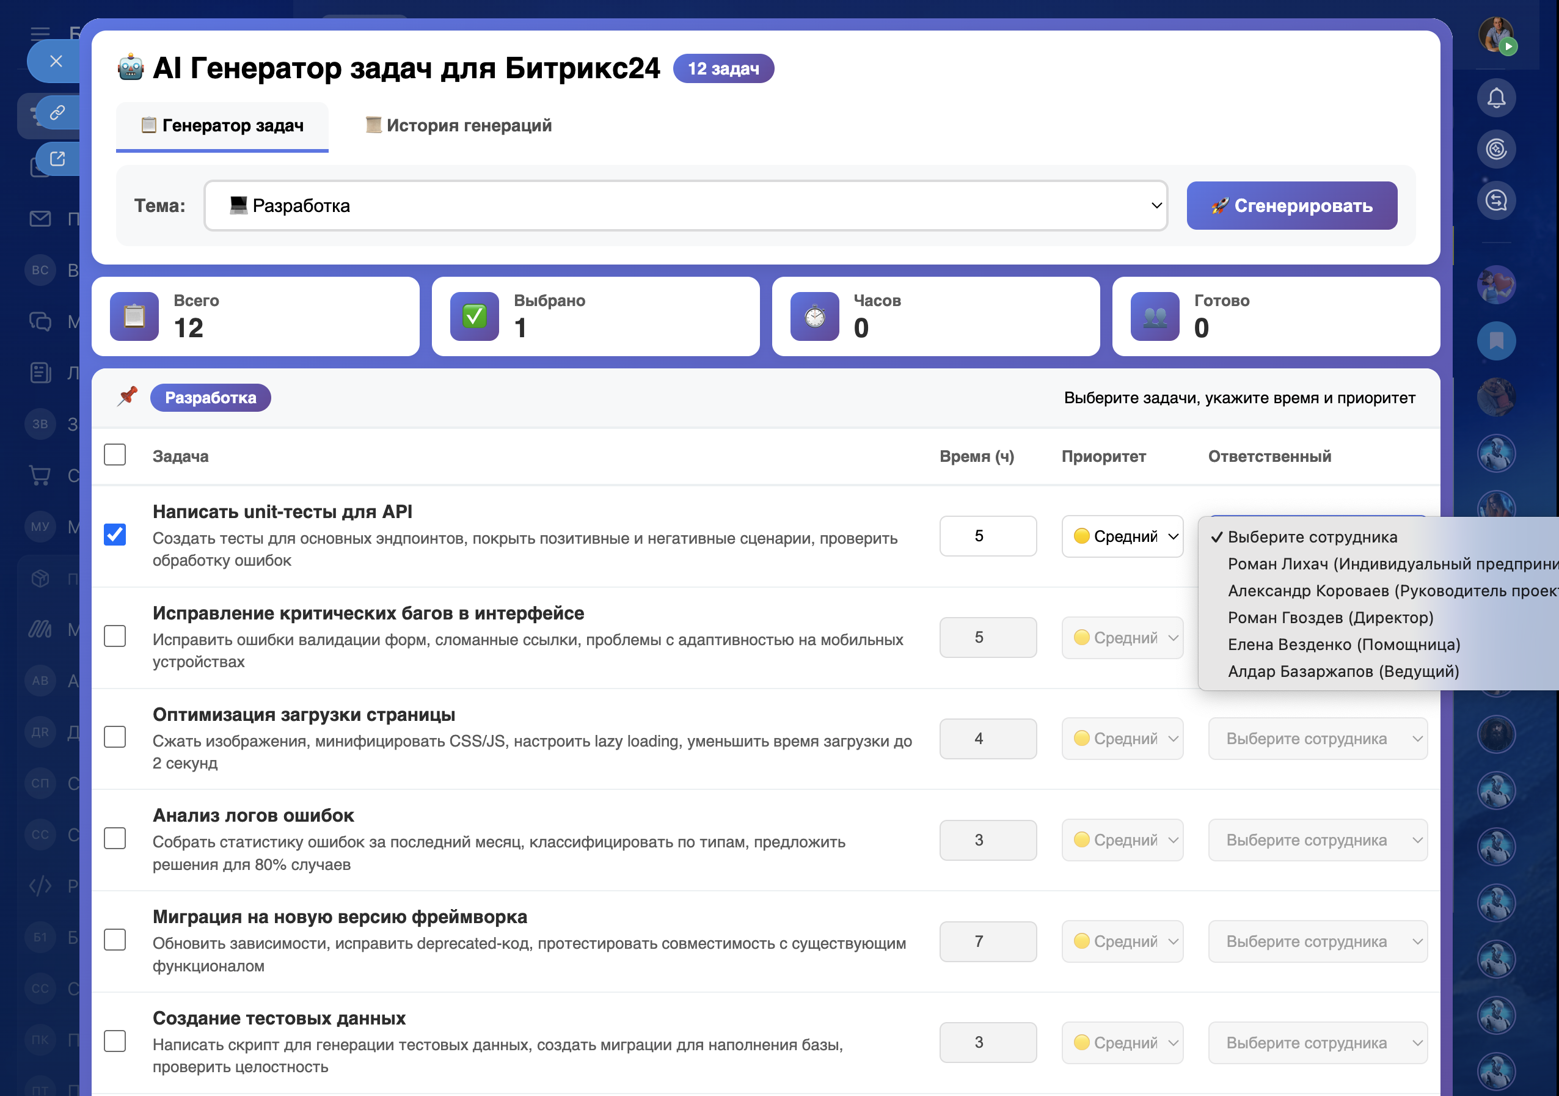1559x1096 pixels.
Task: Uncheck the 'Написать unit-тесты для API' task
Action: (x=115, y=535)
